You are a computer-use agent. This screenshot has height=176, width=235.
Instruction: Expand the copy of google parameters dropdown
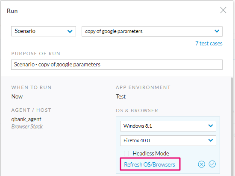pos(152,31)
